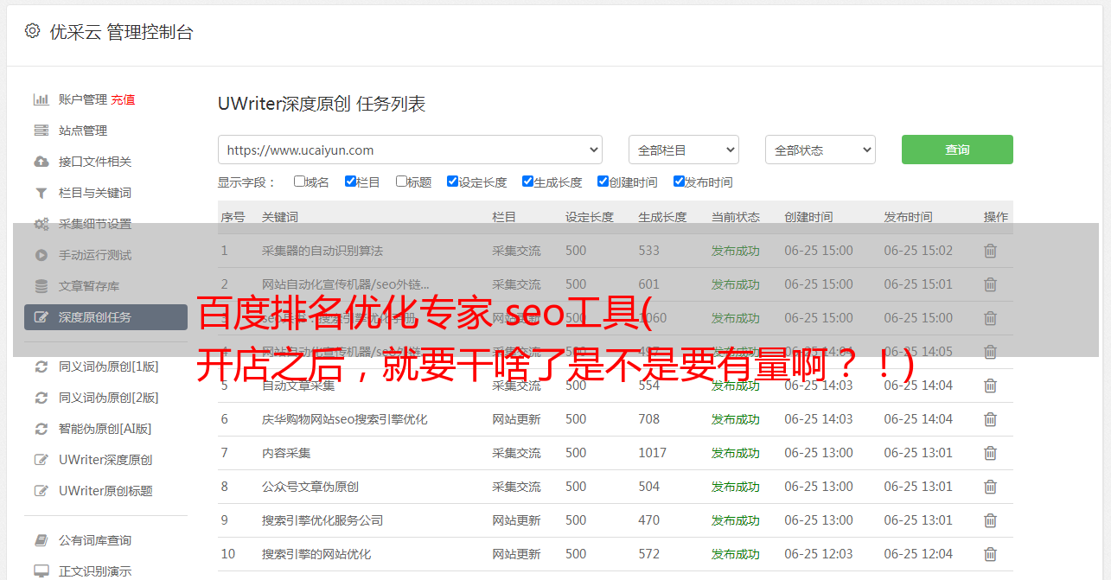Image resolution: width=1111 pixels, height=580 pixels.
Task: Click trash icon for row published 06-25 14:05
Action: click(991, 352)
